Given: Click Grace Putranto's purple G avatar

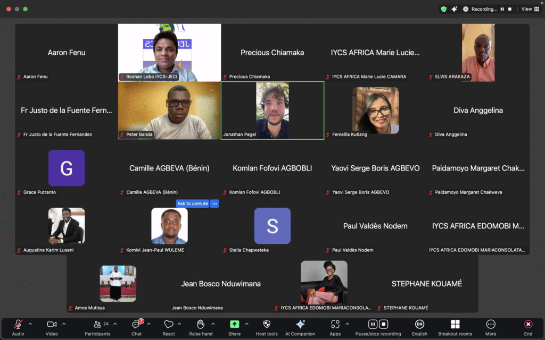Looking at the screenshot, I should click(x=67, y=168).
